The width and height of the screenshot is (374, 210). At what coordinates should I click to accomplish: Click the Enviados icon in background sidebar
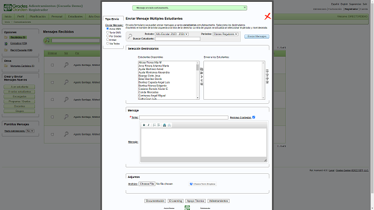(x=6, y=44)
